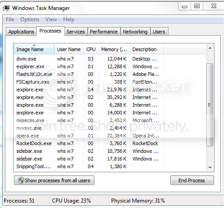Select the RocketDock.exe process
Screen dimensions: 224x208
[110, 143]
